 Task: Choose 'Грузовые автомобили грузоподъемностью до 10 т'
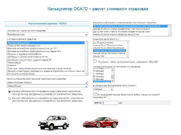pos(46,48)
